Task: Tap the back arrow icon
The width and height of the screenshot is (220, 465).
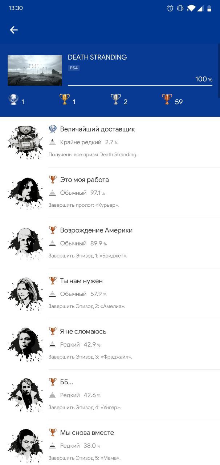Action: pos(14,30)
